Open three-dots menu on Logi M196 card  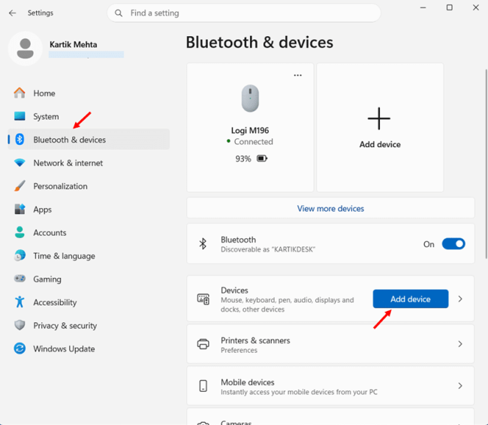tap(298, 75)
